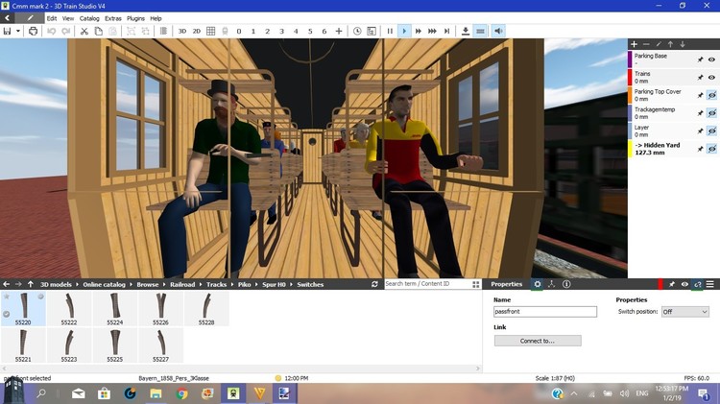Toggle sound with the speaker icon
The height and width of the screenshot is (404, 720).
(x=498, y=31)
